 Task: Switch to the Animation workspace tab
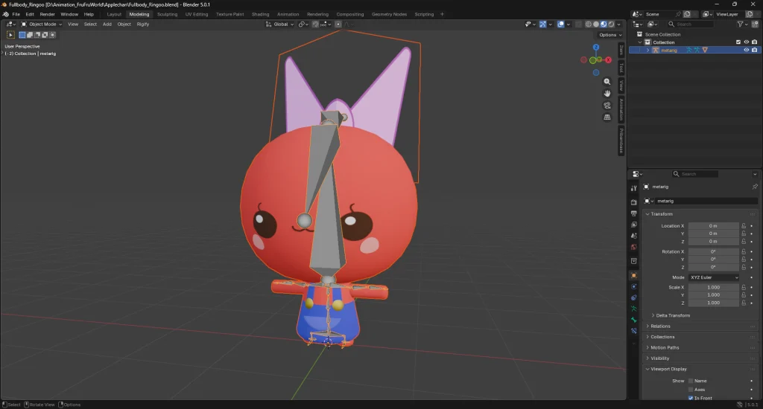pos(288,14)
